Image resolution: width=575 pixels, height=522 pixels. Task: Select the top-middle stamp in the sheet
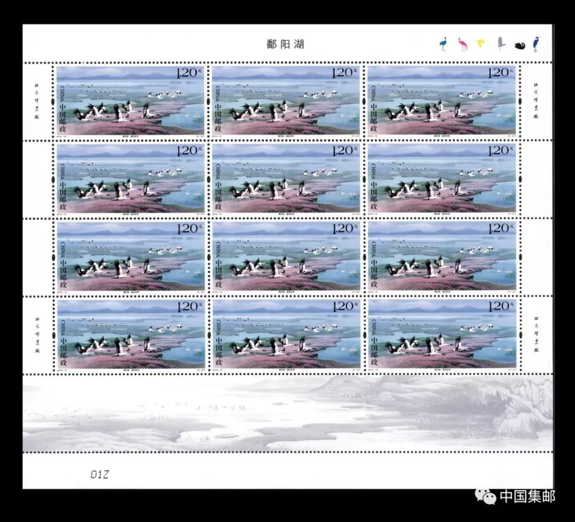286,101
